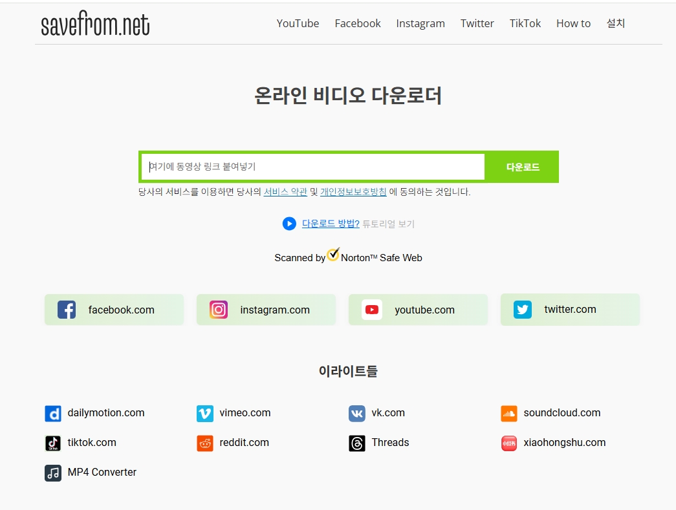676x510 pixels.
Task: Click the Dailymotion icon
Action: (53, 414)
